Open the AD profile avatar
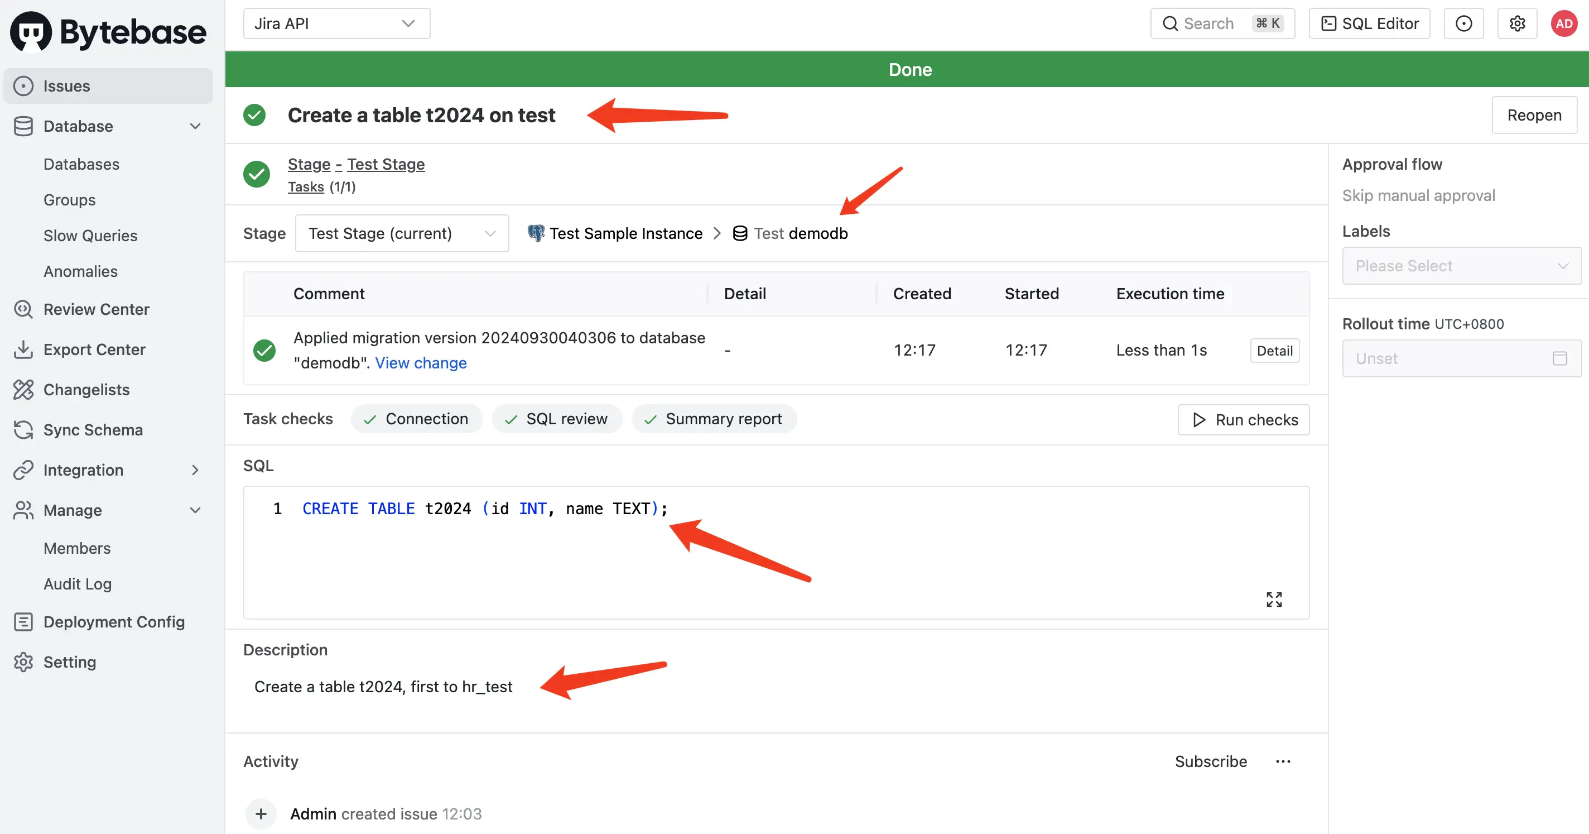This screenshot has height=834, width=1589. (x=1564, y=23)
